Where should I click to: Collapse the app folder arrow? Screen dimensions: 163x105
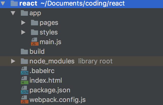(13, 13)
